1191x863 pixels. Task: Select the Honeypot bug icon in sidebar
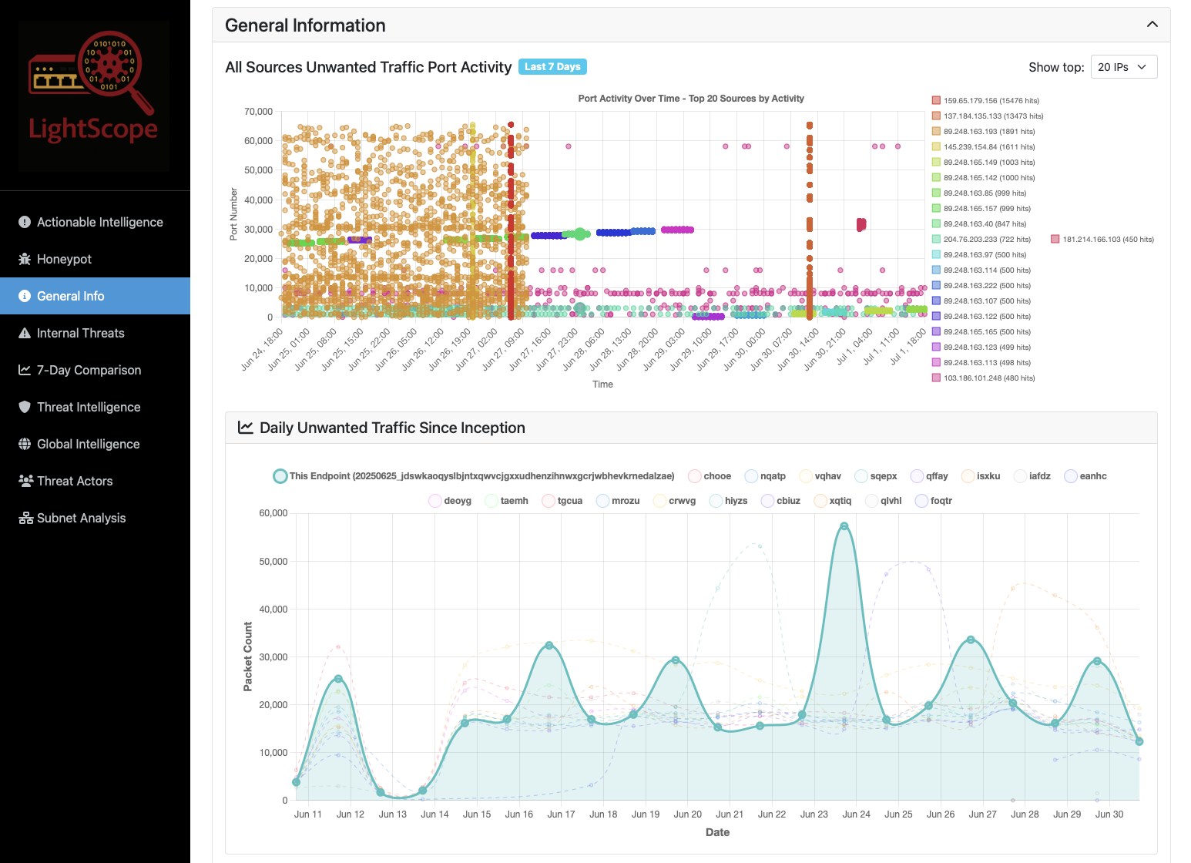point(24,259)
